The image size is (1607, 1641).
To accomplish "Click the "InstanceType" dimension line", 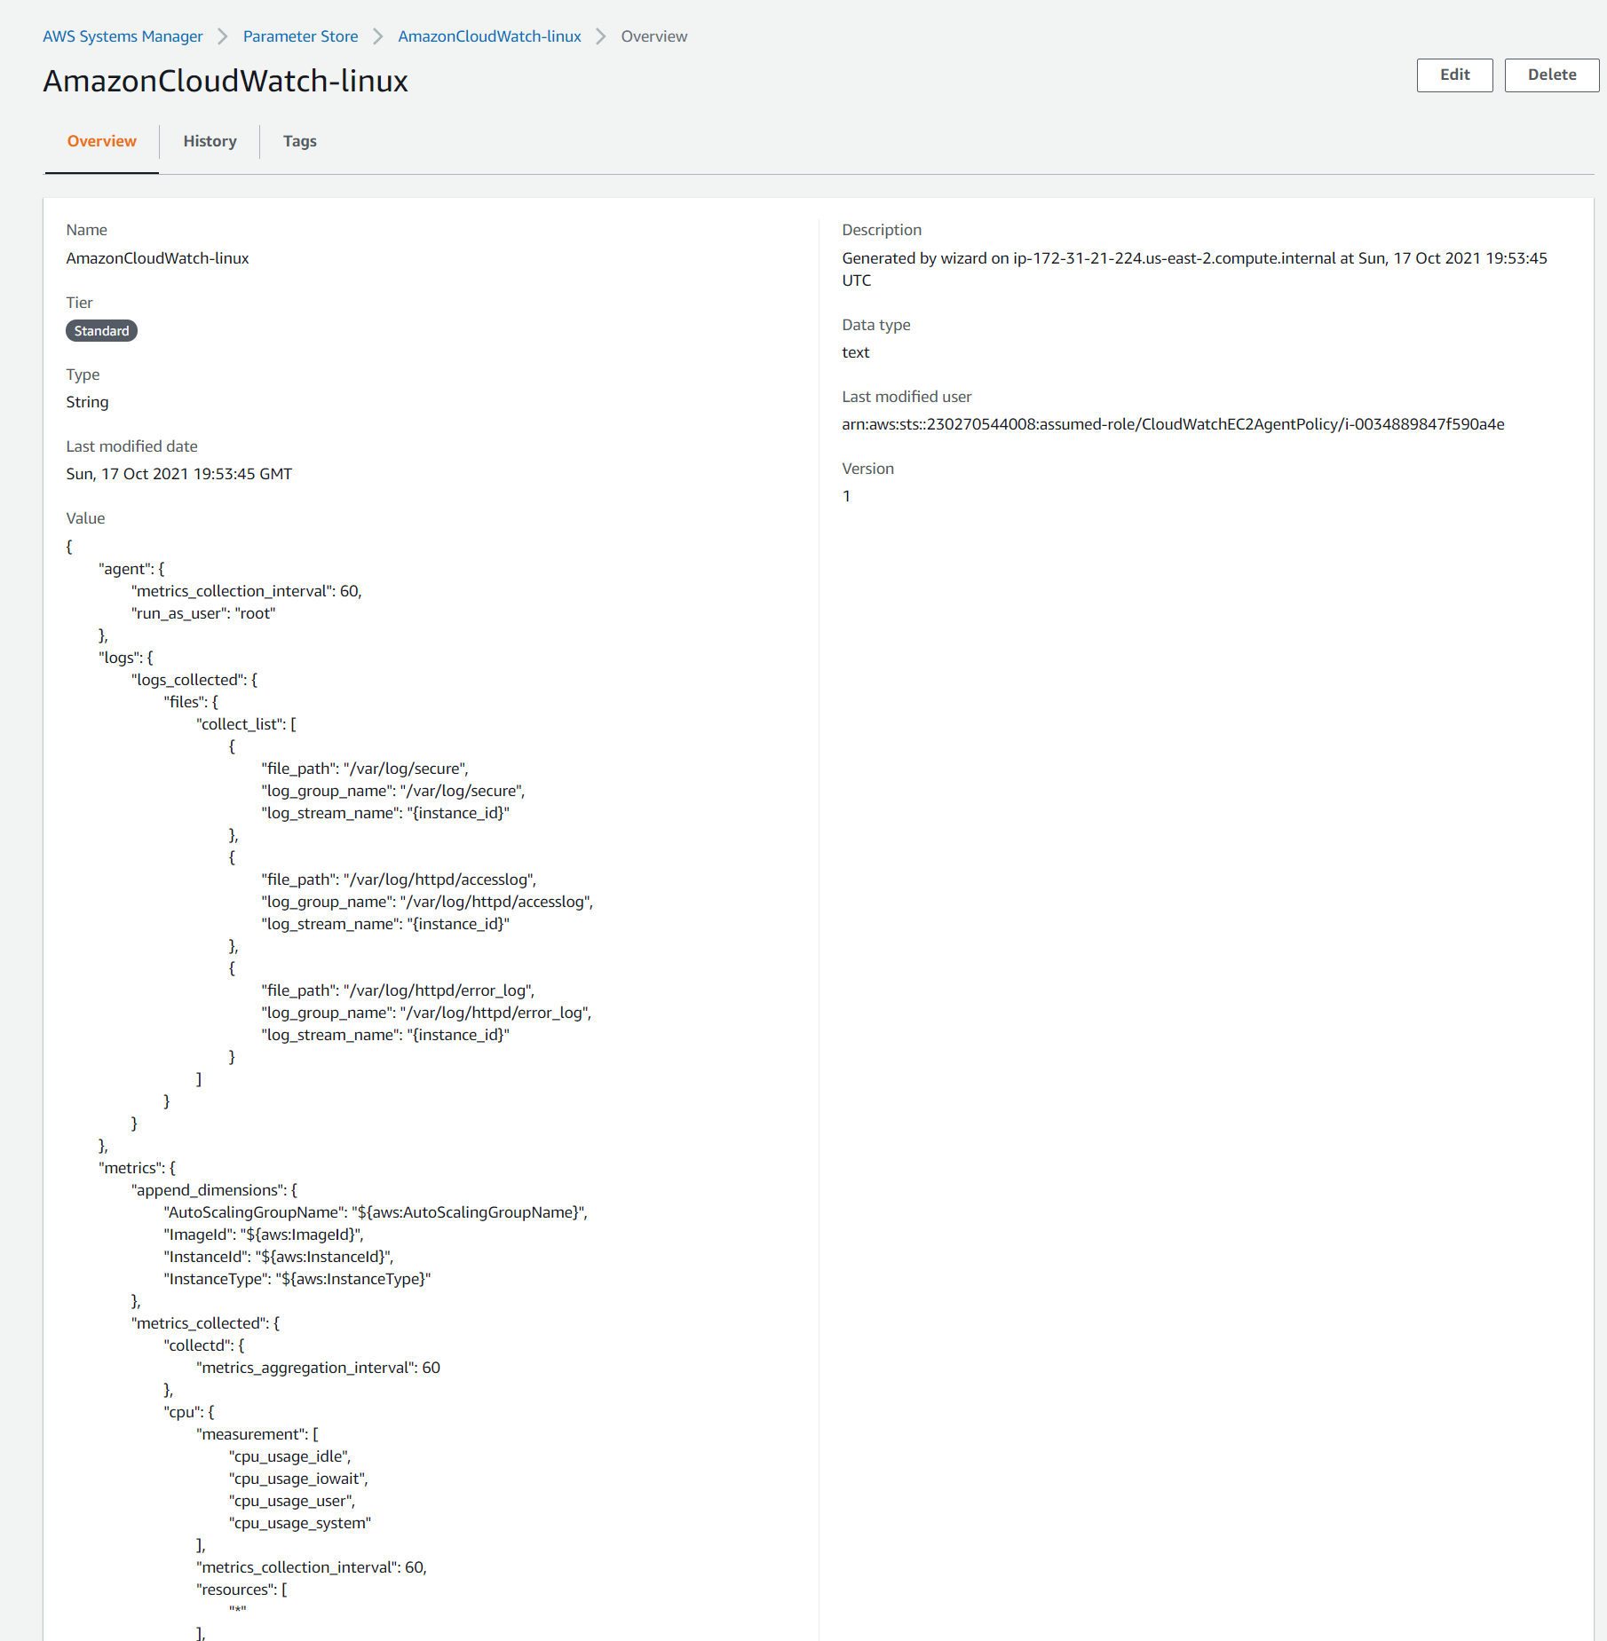I will point(297,1279).
